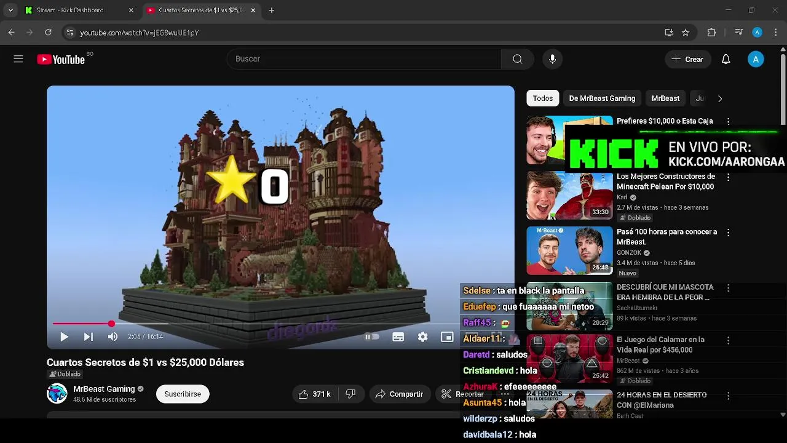Start voice search with the microphone
The height and width of the screenshot is (443, 787).
tap(552, 59)
